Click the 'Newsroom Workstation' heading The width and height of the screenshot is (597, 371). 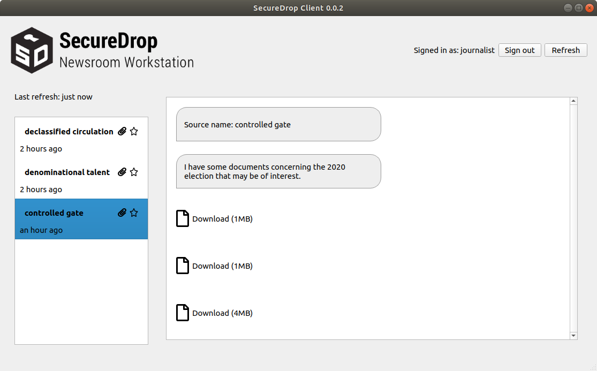pos(126,63)
